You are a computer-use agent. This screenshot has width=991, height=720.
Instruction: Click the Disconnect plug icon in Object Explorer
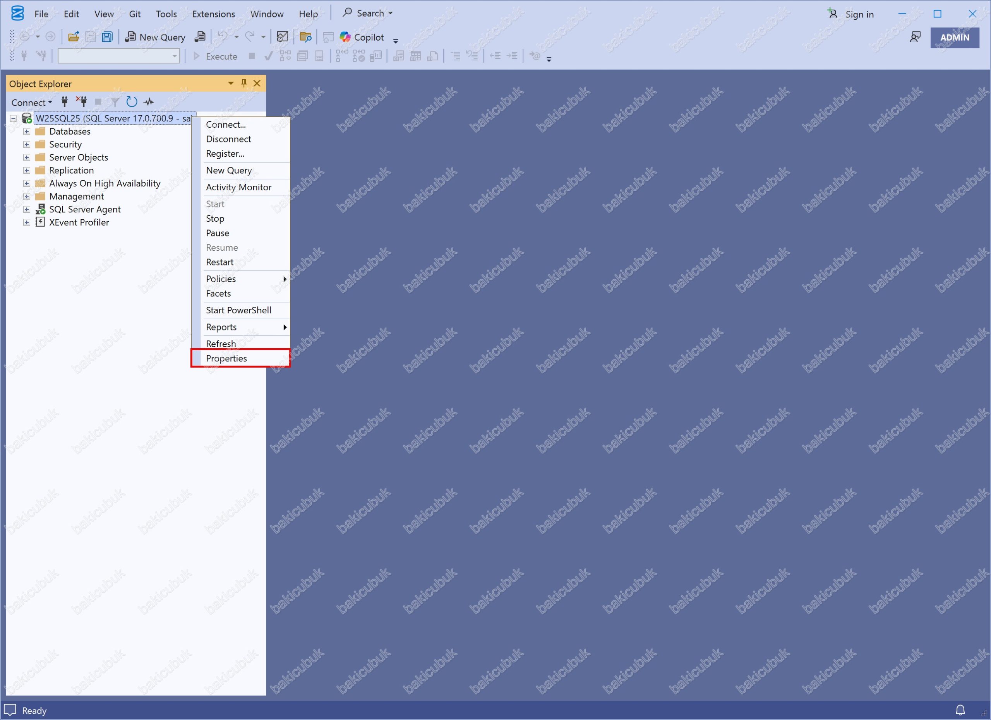(x=81, y=102)
